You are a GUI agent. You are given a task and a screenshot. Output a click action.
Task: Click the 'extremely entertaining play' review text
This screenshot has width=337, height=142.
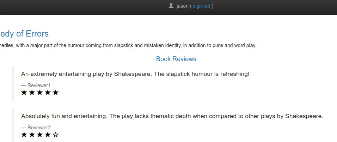(135, 74)
